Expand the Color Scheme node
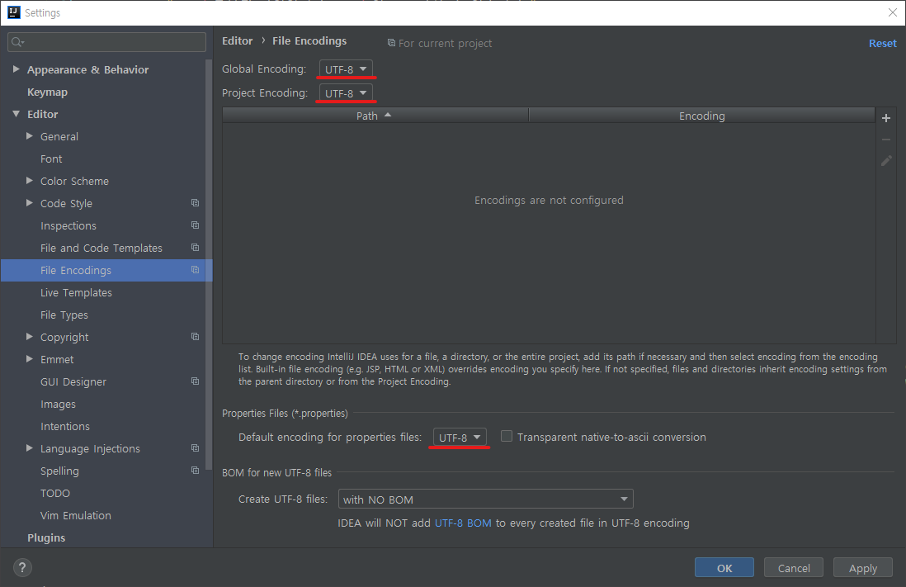Image resolution: width=906 pixels, height=587 pixels. pos(30,181)
